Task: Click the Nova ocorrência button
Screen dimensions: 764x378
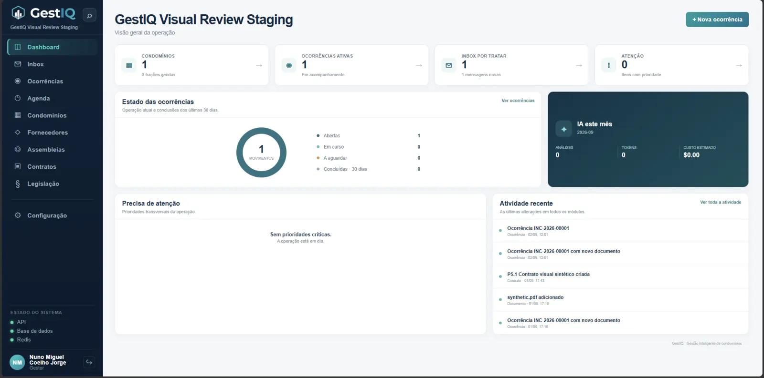Action: (x=717, y=20)
